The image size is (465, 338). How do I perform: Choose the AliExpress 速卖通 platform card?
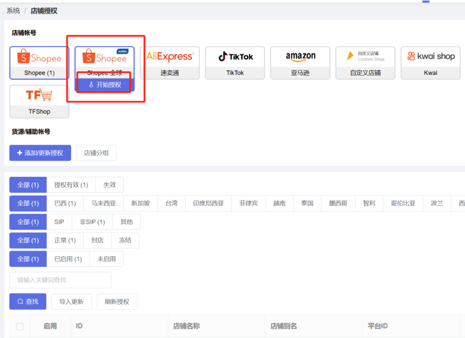pos(170,63)
